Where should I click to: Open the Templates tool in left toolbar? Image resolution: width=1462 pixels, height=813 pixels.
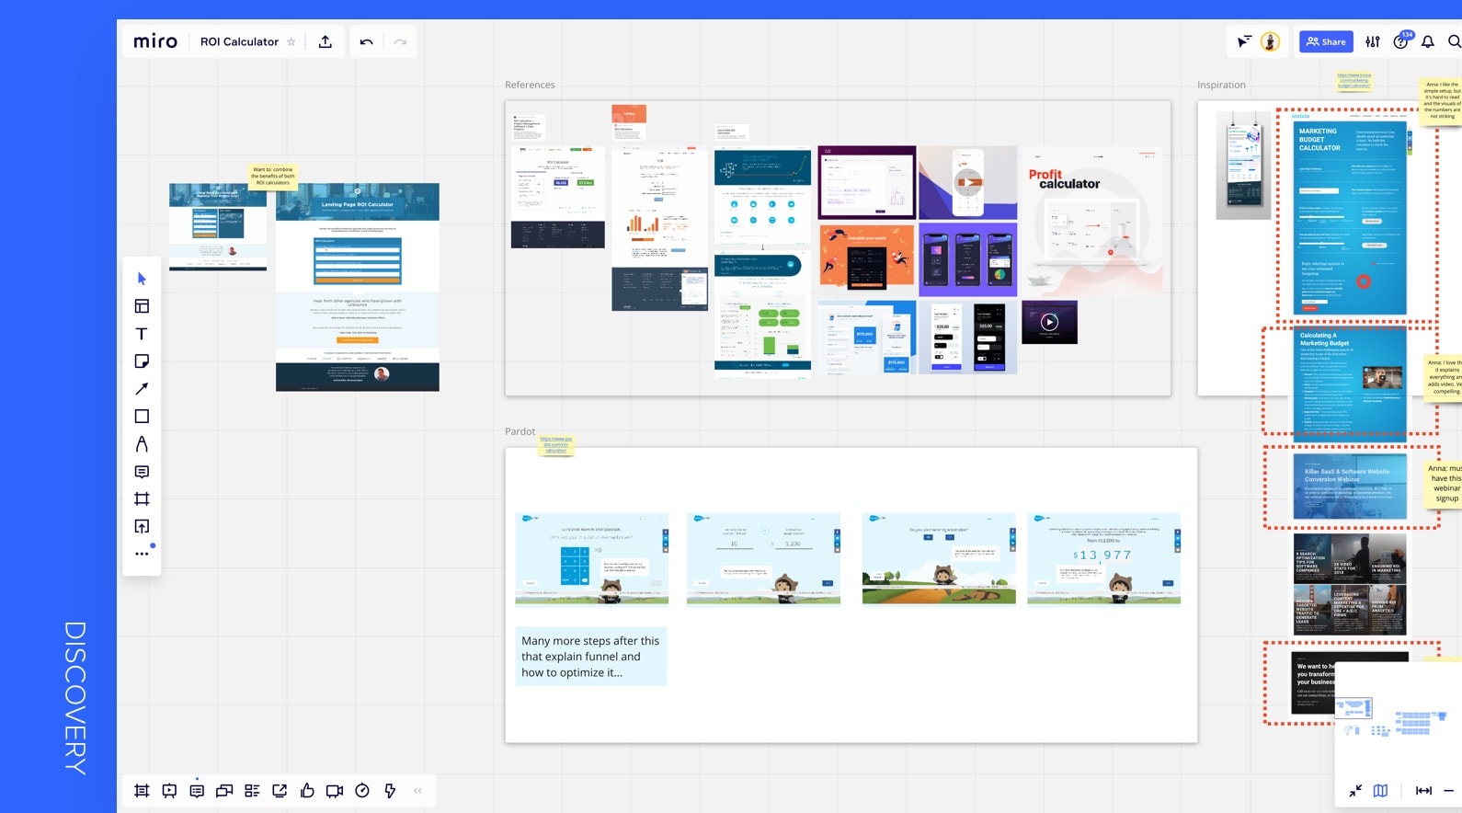pos(142,306)
